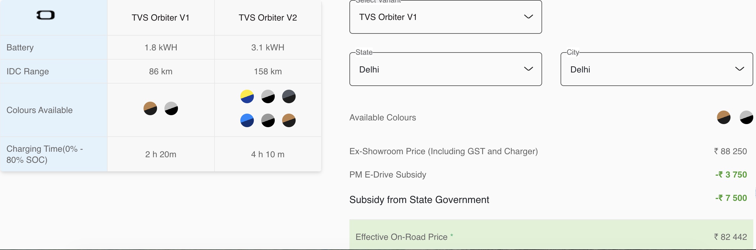The height and width of the screenshot is (250, 756).
Task: Open the Select Variant dropdown
Action: click(x=445, y=17)
